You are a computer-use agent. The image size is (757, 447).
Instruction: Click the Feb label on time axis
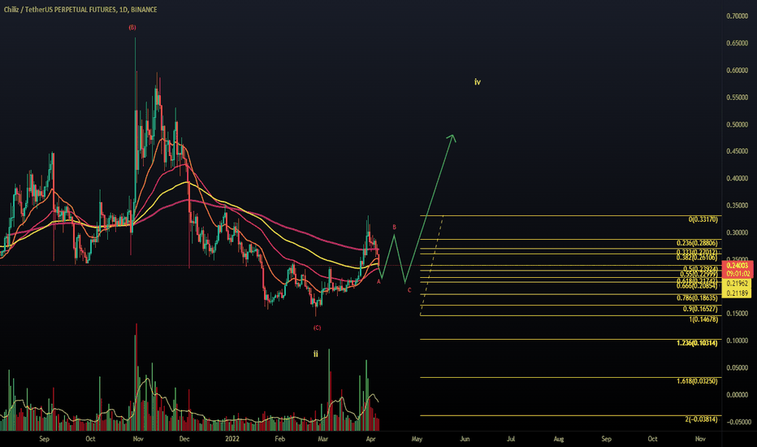279,439
